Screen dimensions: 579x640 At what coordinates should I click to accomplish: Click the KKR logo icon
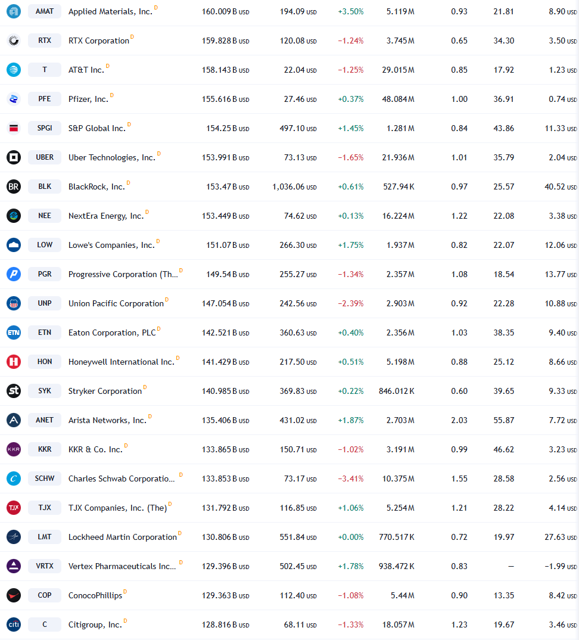(14, 449)
